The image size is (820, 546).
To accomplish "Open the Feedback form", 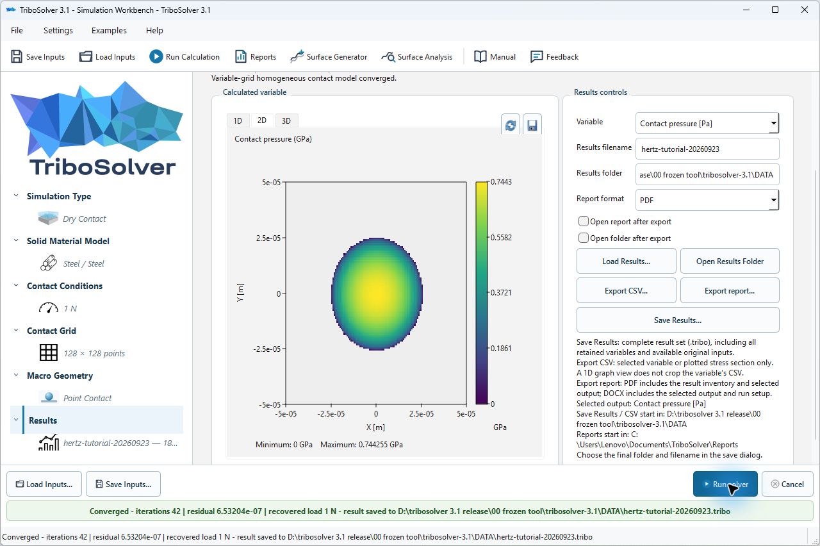I will click(x=554, y=56).
